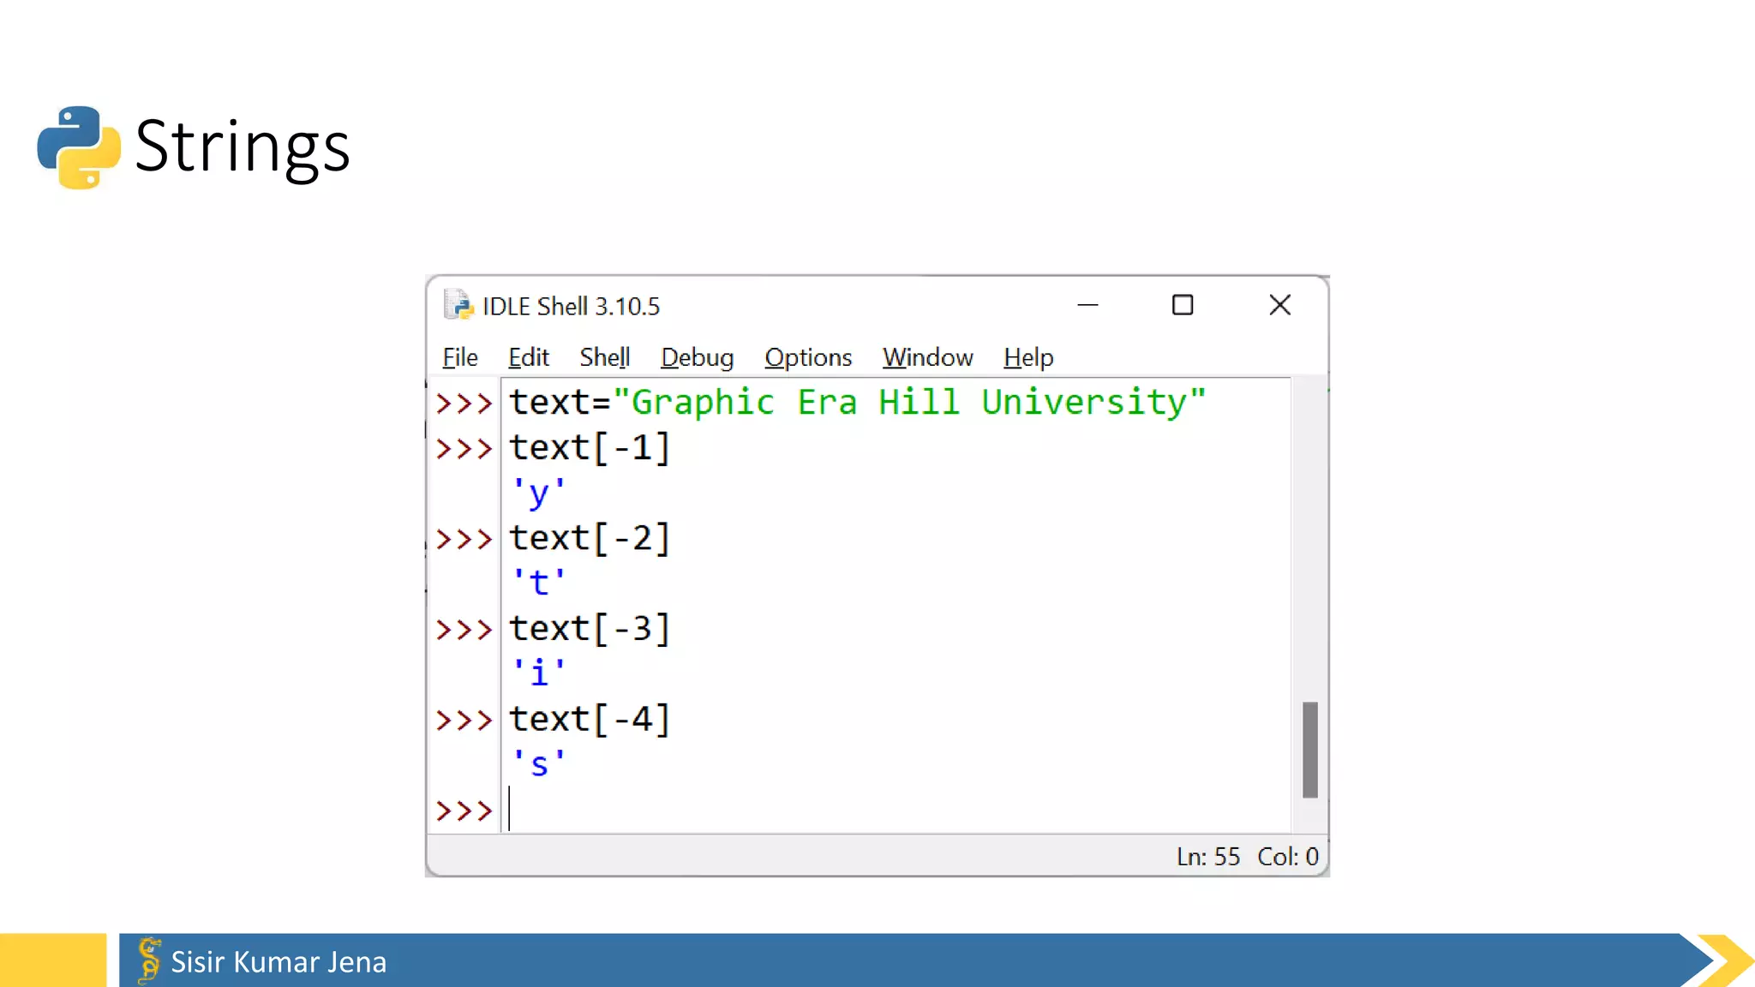Click the 's' output of text[-4]
The width and height of the screenshot is (1755, 987).
(x=538, y=764)
